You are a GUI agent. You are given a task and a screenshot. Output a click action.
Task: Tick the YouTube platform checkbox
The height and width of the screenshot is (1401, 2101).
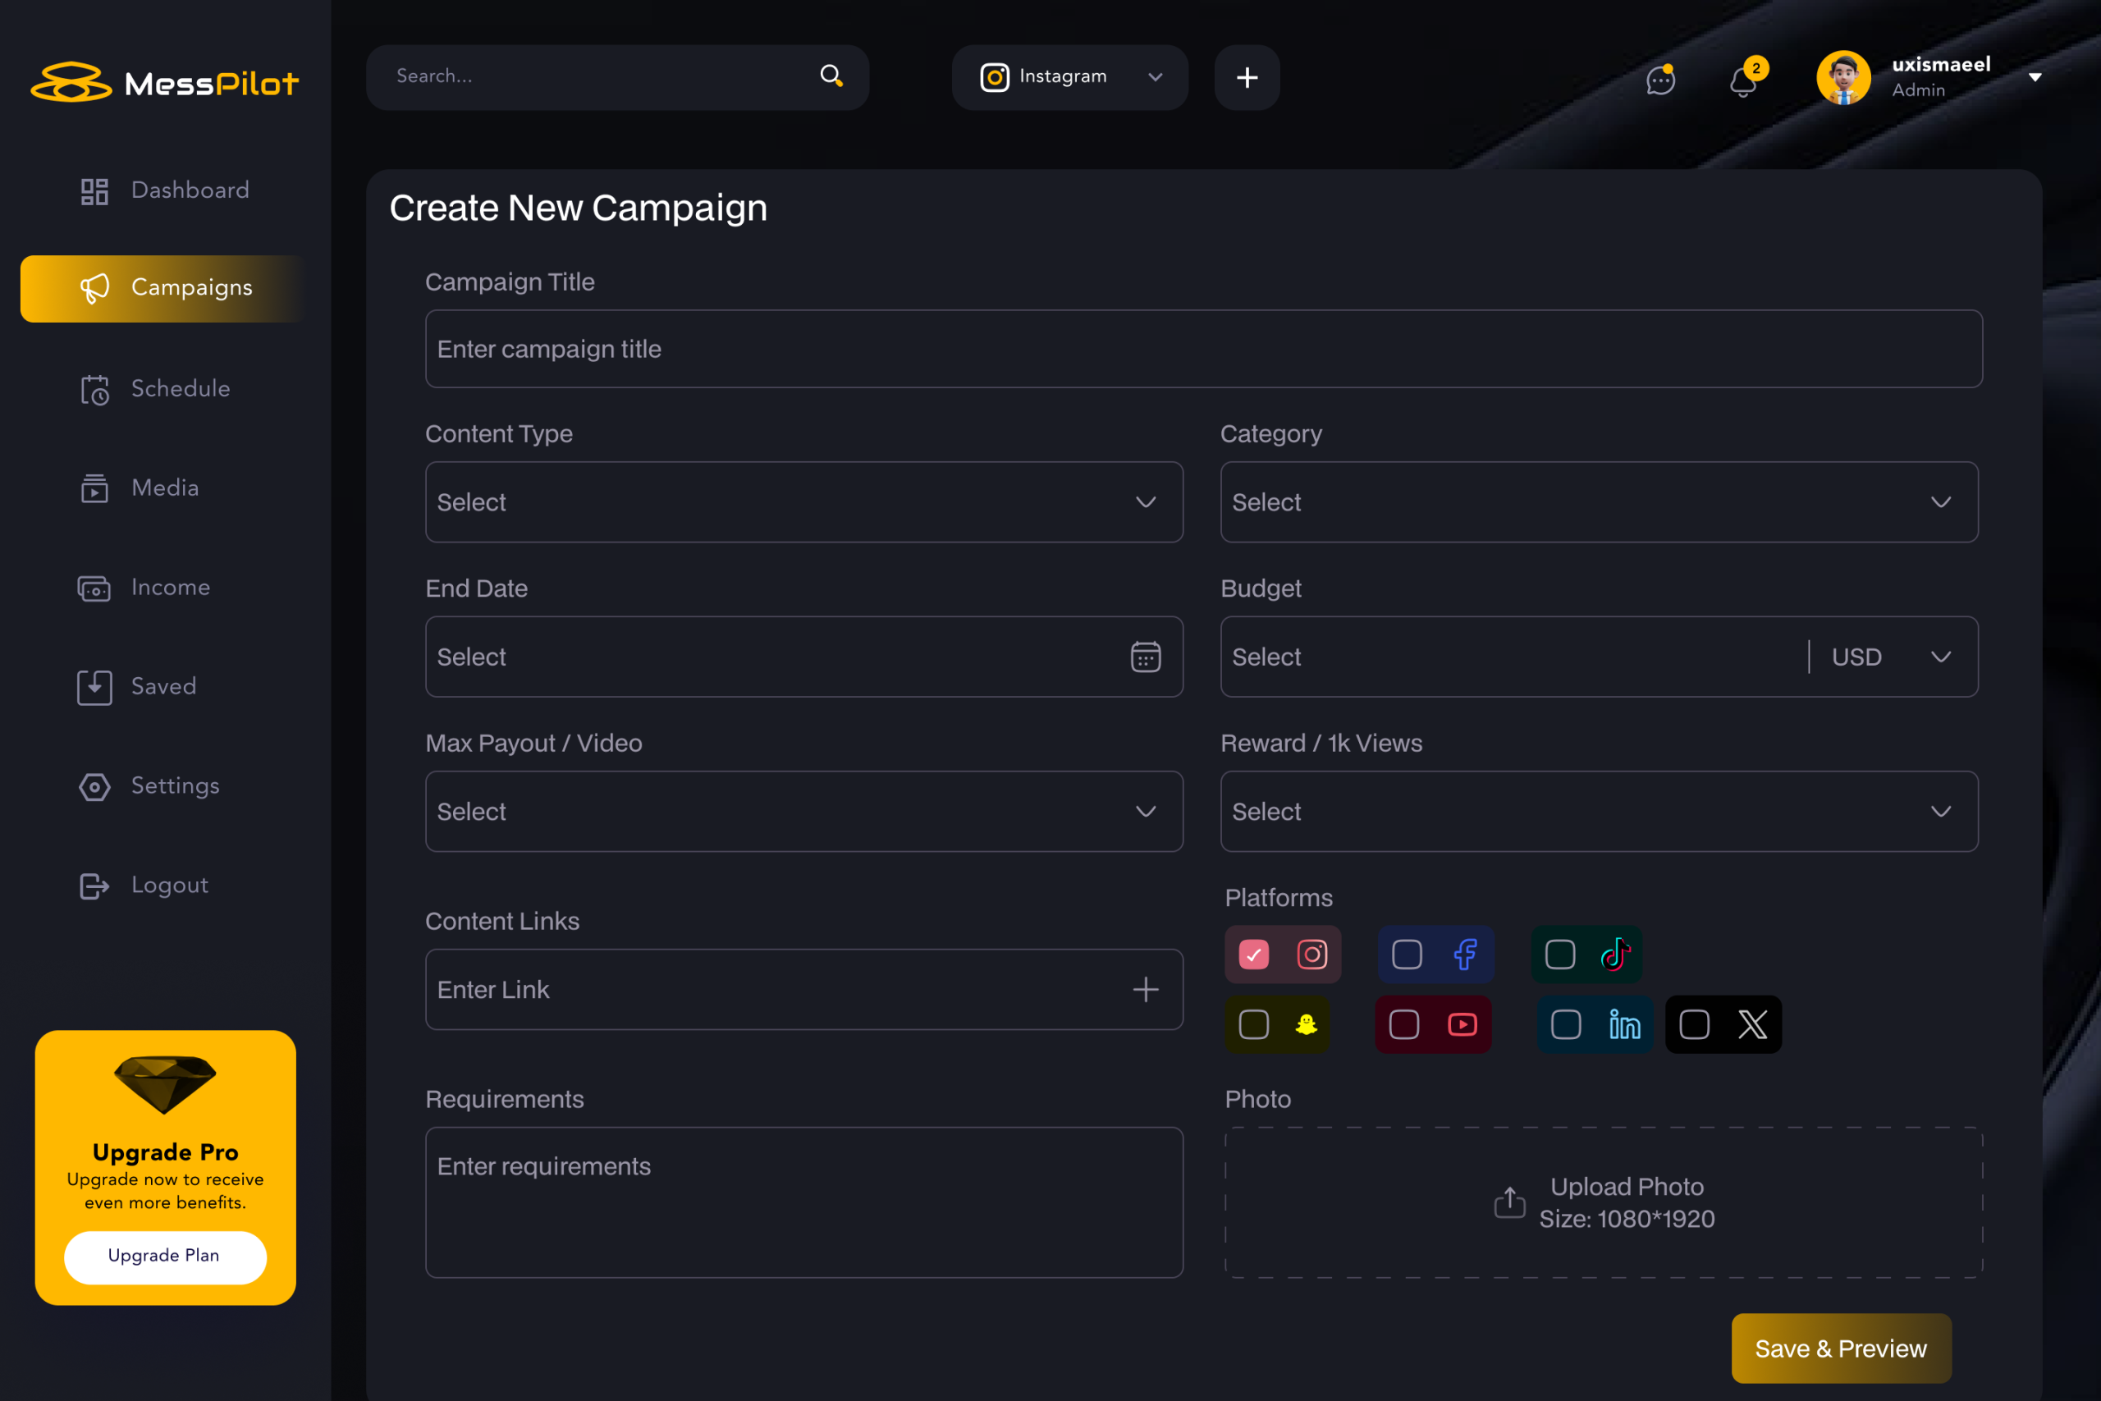(1403, 1024)
